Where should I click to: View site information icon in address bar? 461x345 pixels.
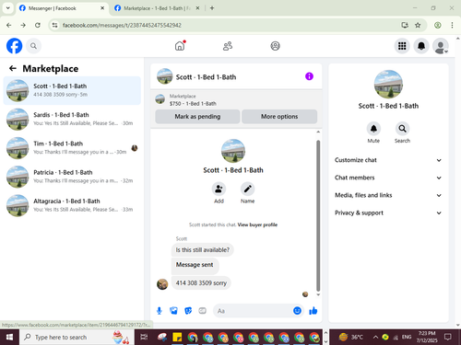(54, 25)
